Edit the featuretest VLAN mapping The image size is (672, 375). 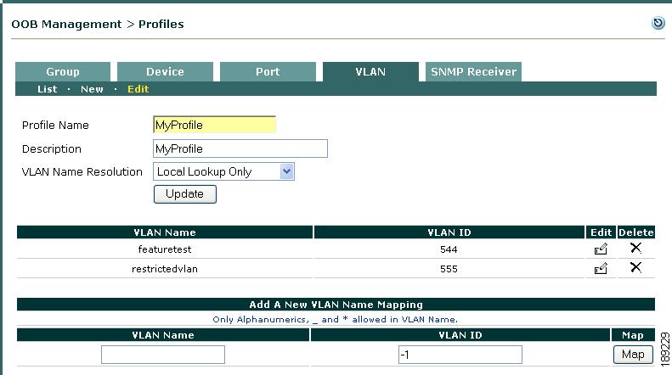point(601,249)
